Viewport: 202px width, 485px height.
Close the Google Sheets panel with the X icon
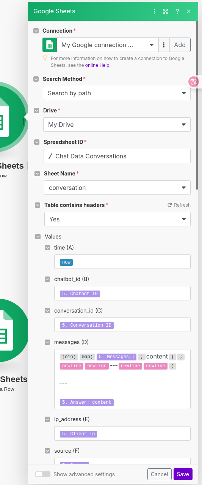coord(189,11)
